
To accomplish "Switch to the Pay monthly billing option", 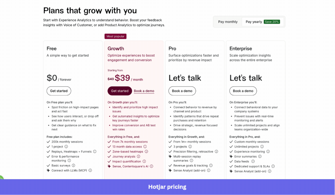I will tap(228, 22).
